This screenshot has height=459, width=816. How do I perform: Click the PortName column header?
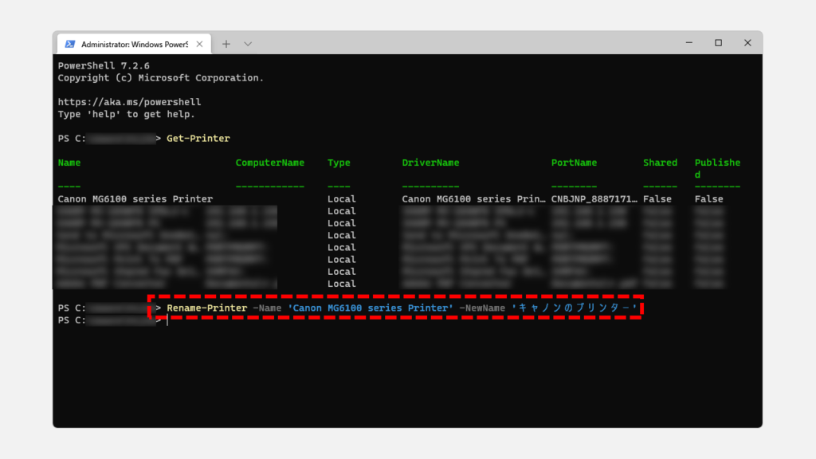click(x=574, y=163)
